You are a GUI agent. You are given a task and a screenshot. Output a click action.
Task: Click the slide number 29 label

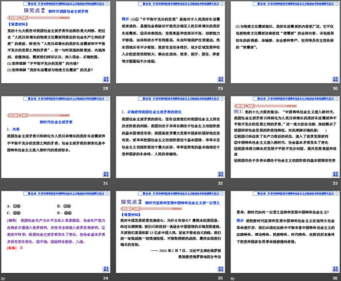pyautogui.click(x=220, y=88)
